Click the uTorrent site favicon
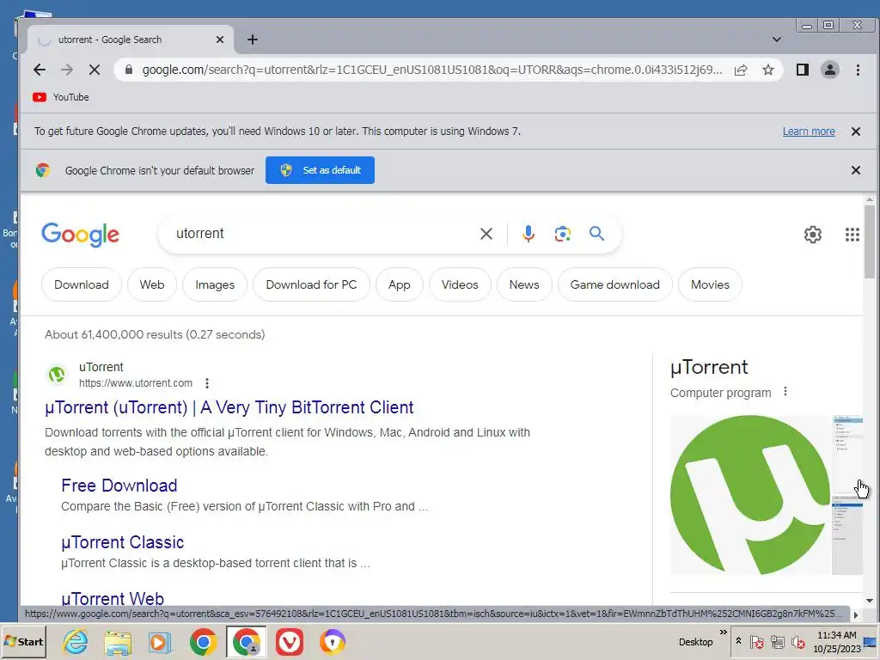Viewport: 880px width, 660px height. coord(57,375)
